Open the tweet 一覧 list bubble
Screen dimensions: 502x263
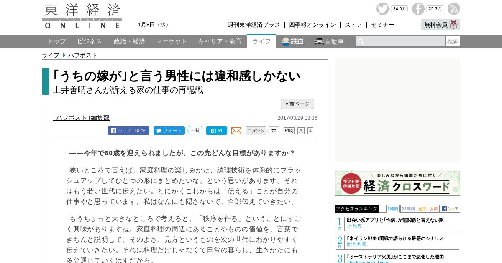(x=195, y=130)
